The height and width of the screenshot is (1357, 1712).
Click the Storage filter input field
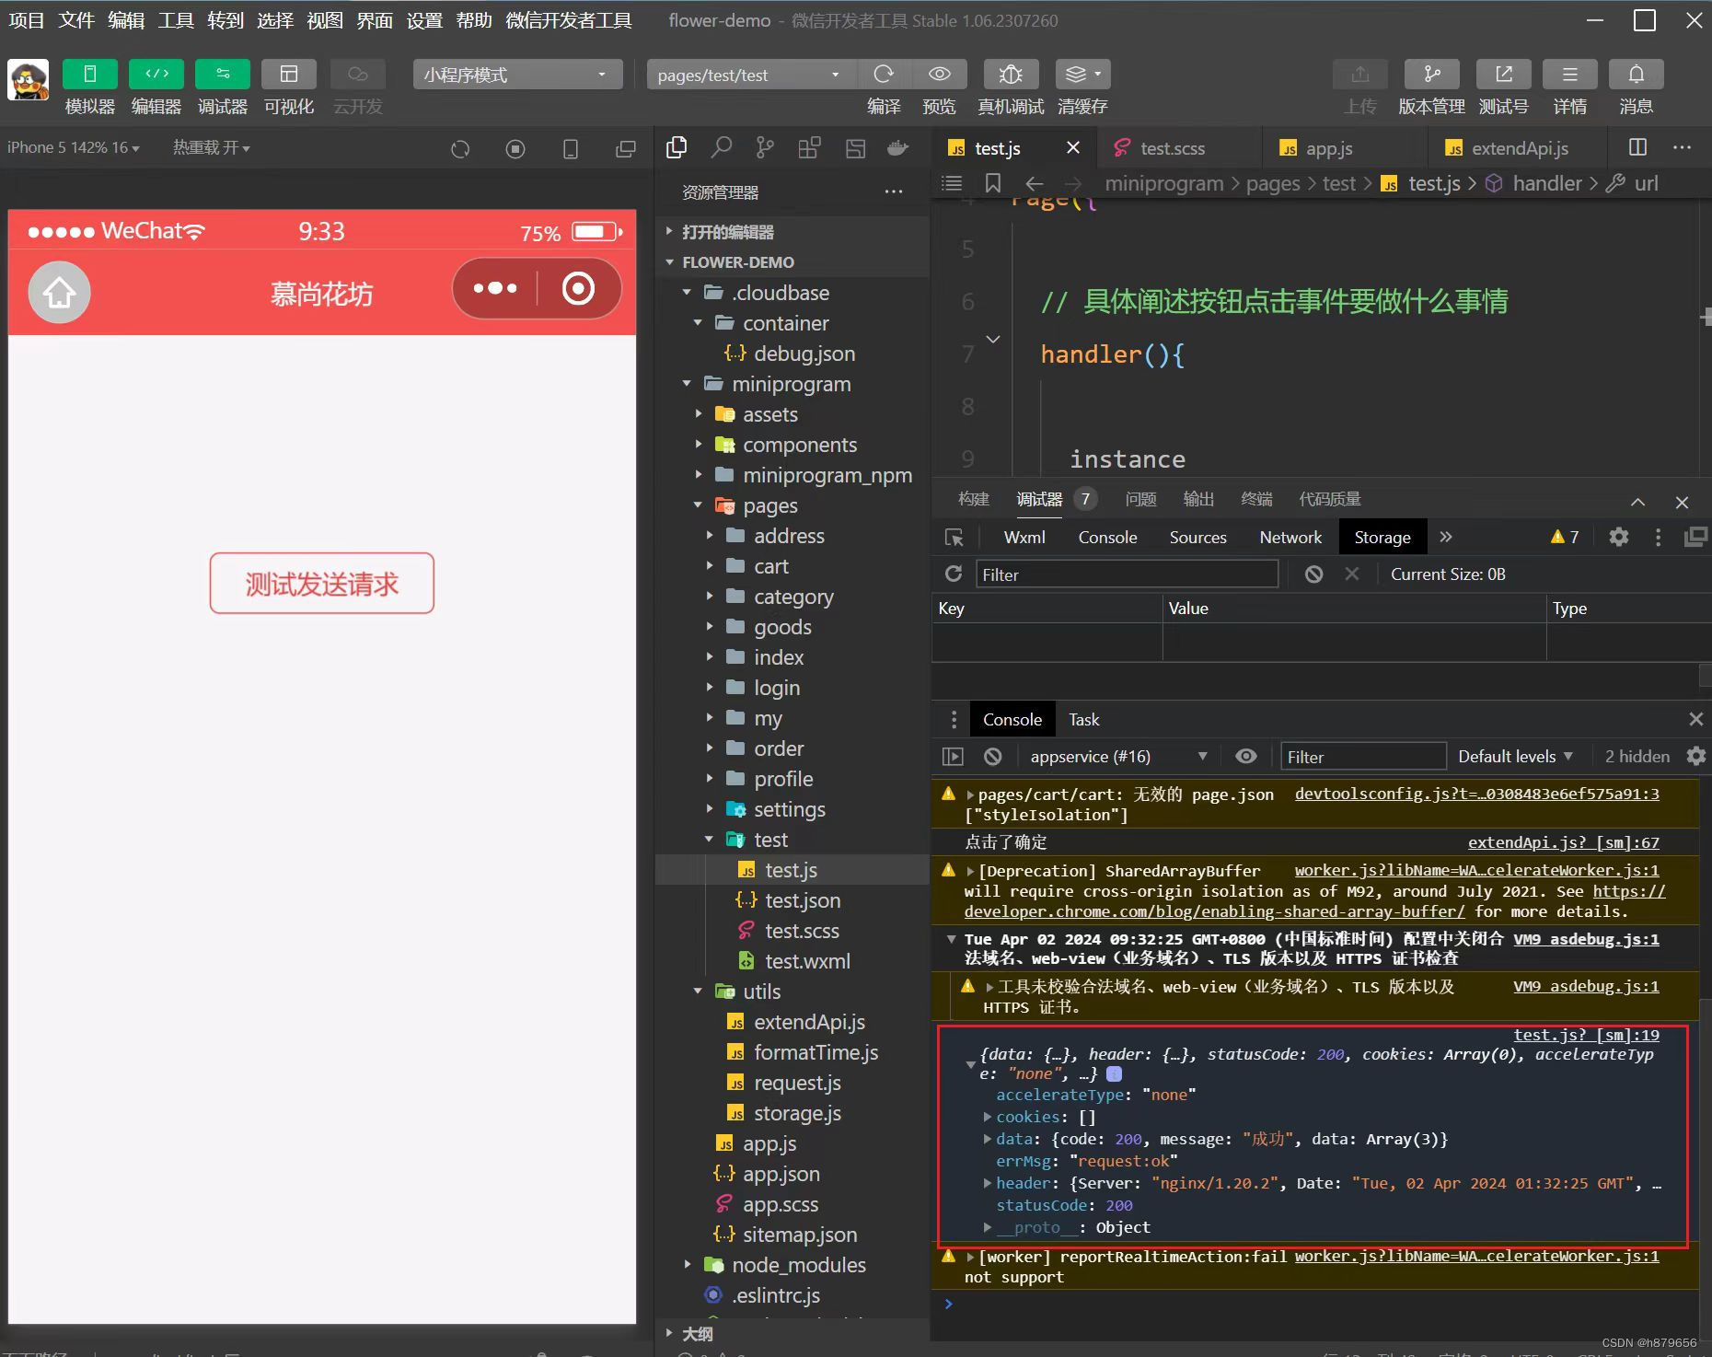pyautogui.click(x=1127, y=574)
